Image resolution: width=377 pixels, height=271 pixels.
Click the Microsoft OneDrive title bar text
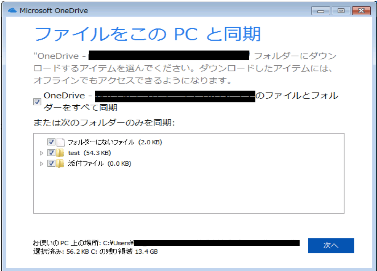54,10
